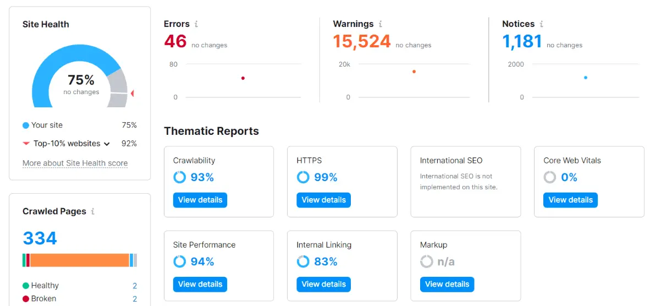Open More about Site Health score link
The image size is (650, 306).
click(75, 163)
